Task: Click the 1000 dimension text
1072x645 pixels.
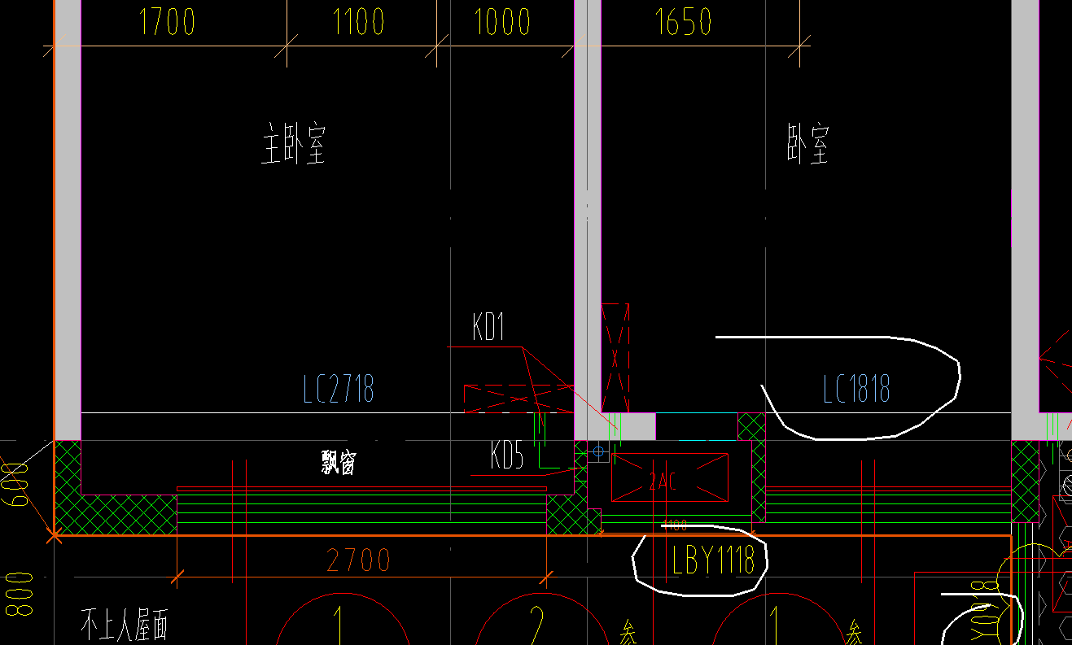Action: point(502,23)
